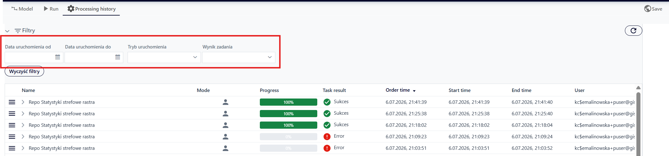Sort by the End time column header
669x156 pixels.
pos(522,90)
